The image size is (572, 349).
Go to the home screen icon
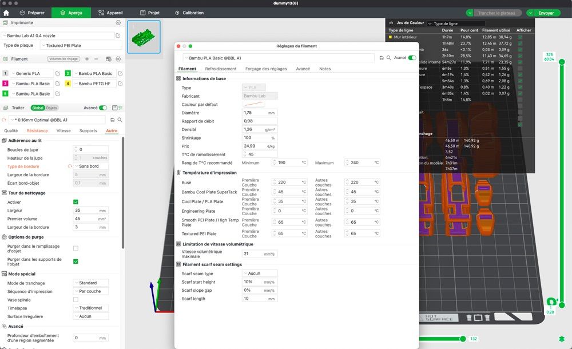(x=6, y=13)
